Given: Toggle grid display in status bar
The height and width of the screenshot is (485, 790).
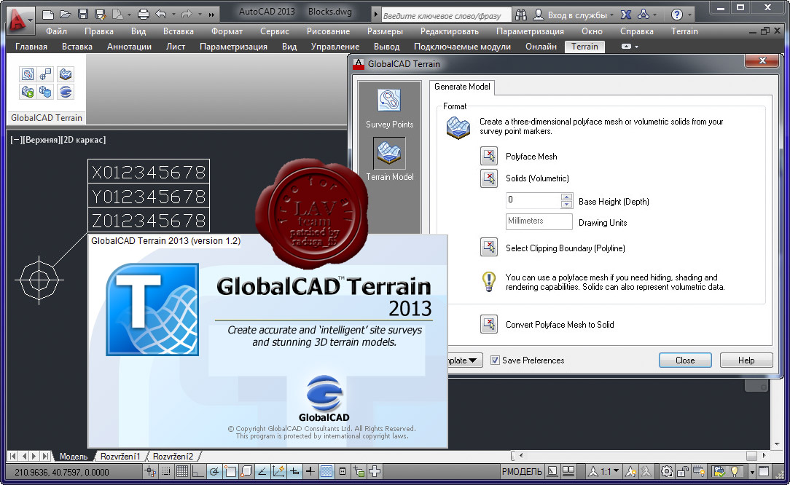Looking at the screenshot, I should (182, 471).
